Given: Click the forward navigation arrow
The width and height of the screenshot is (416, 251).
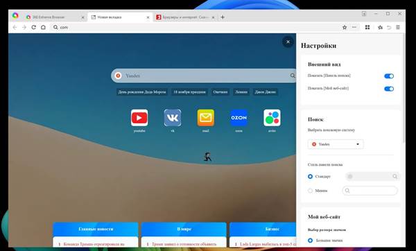Looking at the screenshot, I should pyautogui.click(x=24, y=27).
